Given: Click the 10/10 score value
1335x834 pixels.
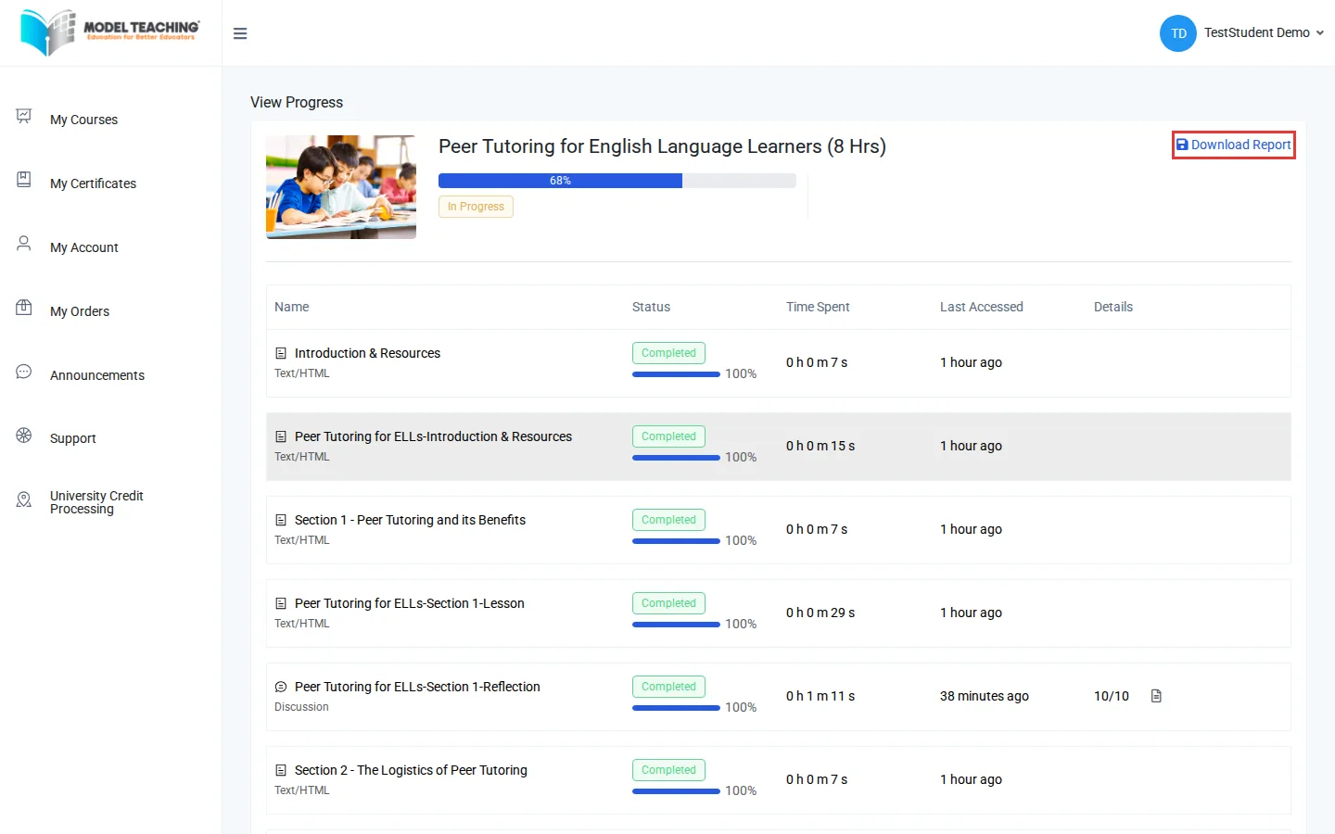Looking at the screenshot, I should click(1112, 696).
